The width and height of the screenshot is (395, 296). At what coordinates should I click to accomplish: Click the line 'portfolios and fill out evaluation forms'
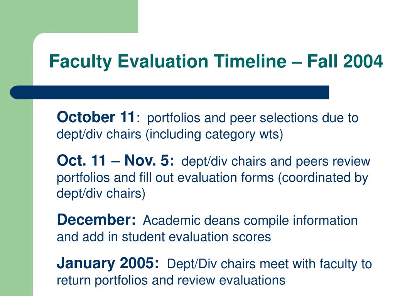click(x=165, y=177)
